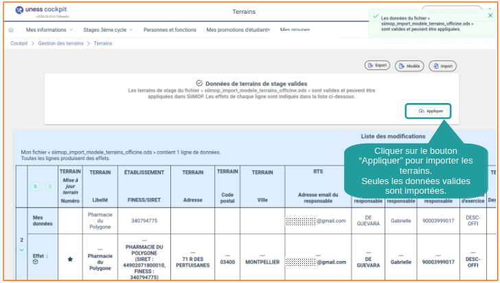Select the FINESS/SIRET column header
The height and width of the screenshot is (283, 500).
[144, 200]
